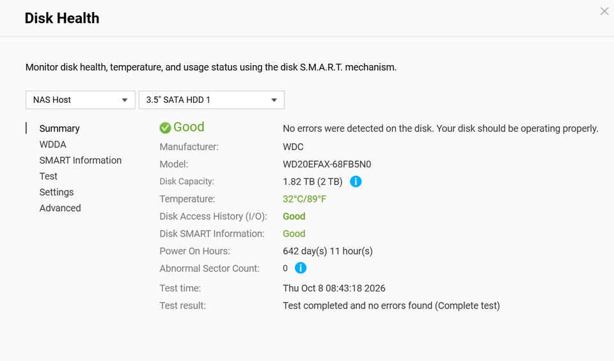Click the Manufacturer label
This screenshot has height=361, width=614.
(x=189, y=147)
